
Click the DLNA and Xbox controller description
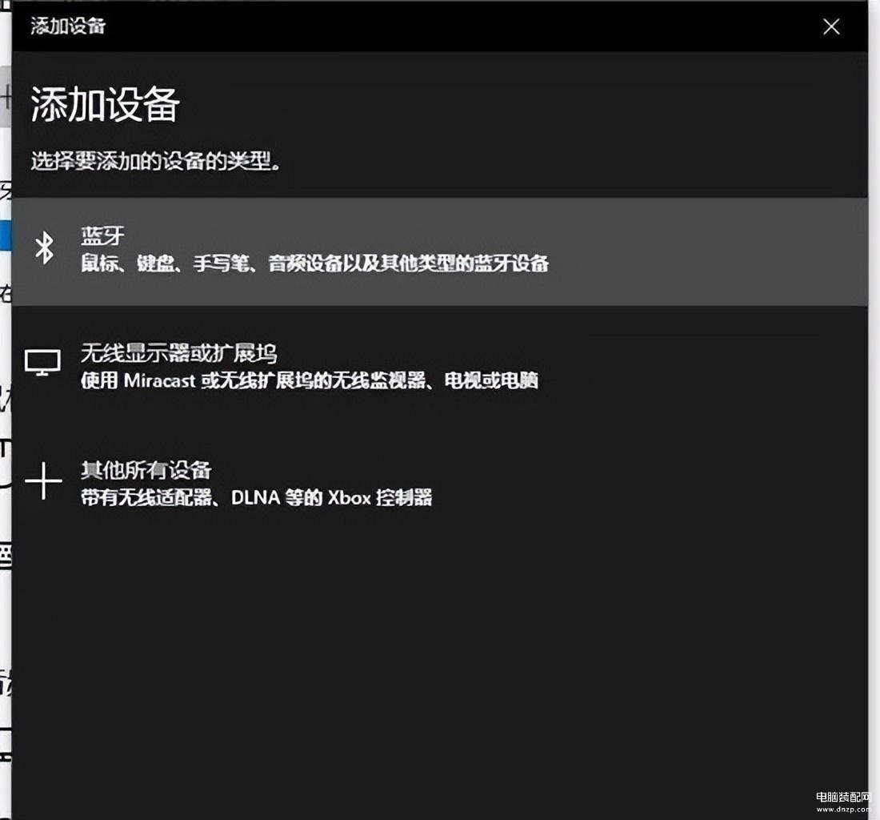[x=256, y=497]
